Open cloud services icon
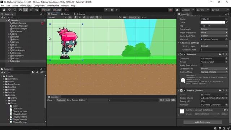The height and width of the screenshot is (130, 231). click(x=177, y=10)
